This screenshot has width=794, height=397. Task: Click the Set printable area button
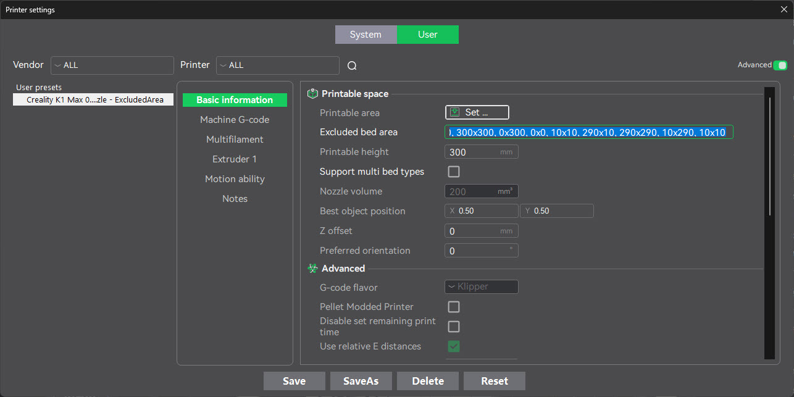477,112
